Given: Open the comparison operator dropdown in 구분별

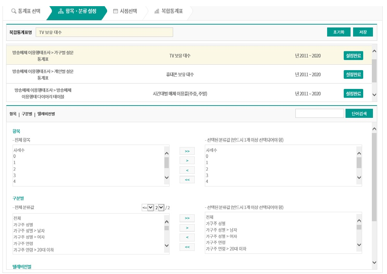Looking at the screenshot, I should point(148,207).
